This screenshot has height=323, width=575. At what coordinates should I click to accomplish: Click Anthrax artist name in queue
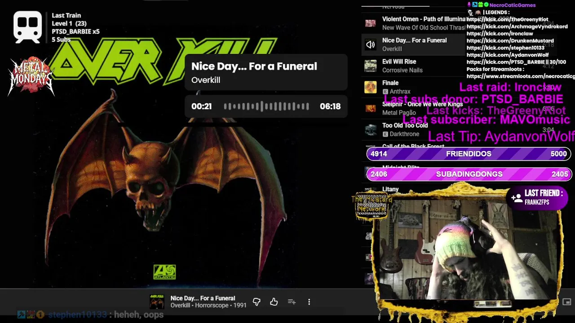[x=400, y=92]
